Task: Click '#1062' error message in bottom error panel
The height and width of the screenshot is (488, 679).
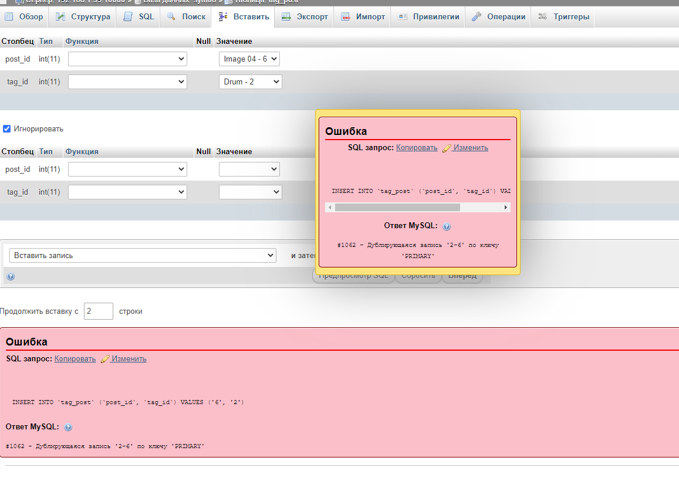Action: [105, 446]
